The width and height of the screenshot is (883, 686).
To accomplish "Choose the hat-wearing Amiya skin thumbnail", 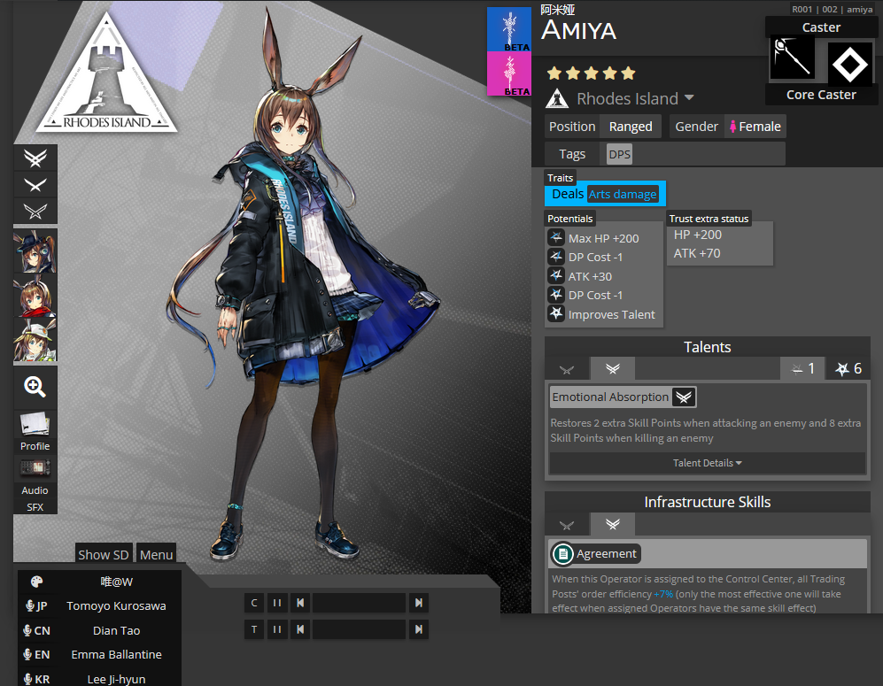I will (35, 251).
